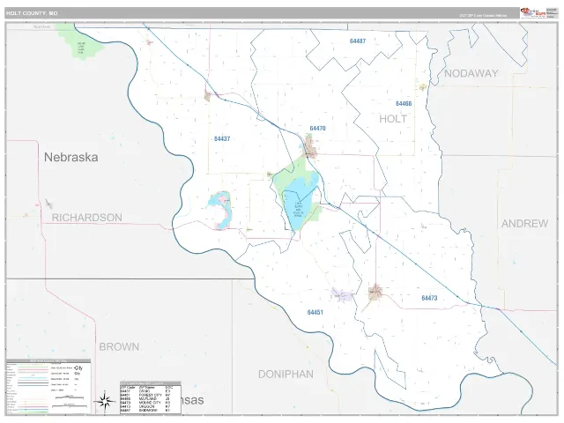564x423 pixels.
Task: Click the MOUND CITY row in ZIP table
Action: point(151,403)
